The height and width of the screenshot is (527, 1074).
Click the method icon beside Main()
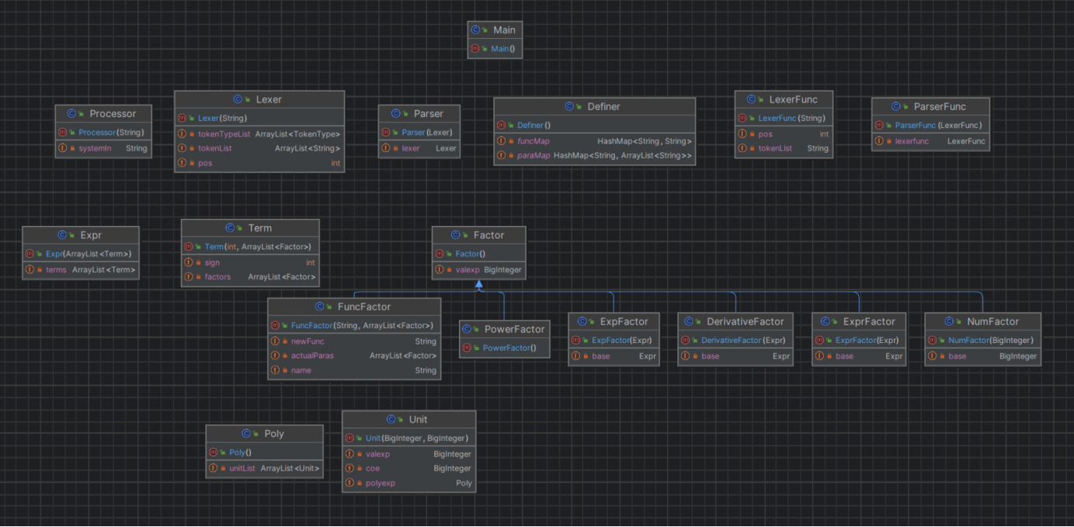tap(475, 48)
